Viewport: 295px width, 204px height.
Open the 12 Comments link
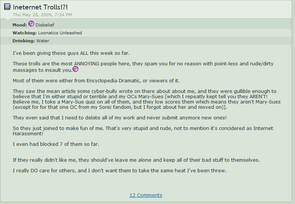pyautogui.click(x=146, y=195)
